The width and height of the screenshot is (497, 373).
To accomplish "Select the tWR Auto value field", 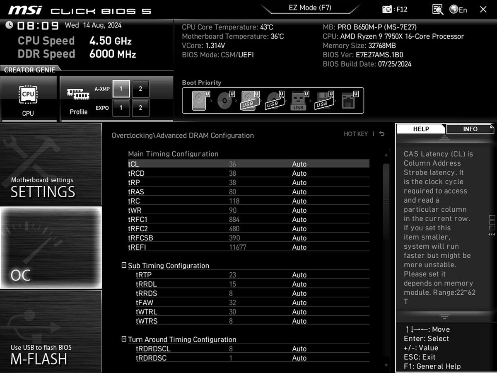I will [299, 210].
